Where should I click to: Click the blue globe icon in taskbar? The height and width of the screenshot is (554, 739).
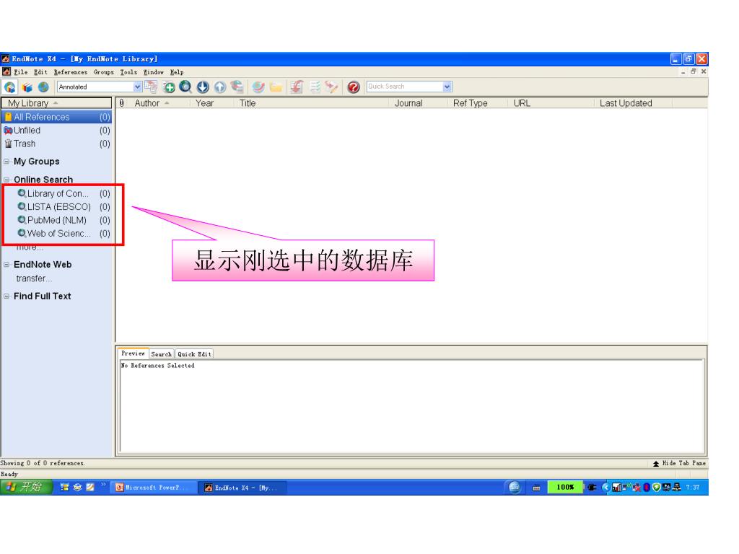pyautogui.click(x=515, y=488)
